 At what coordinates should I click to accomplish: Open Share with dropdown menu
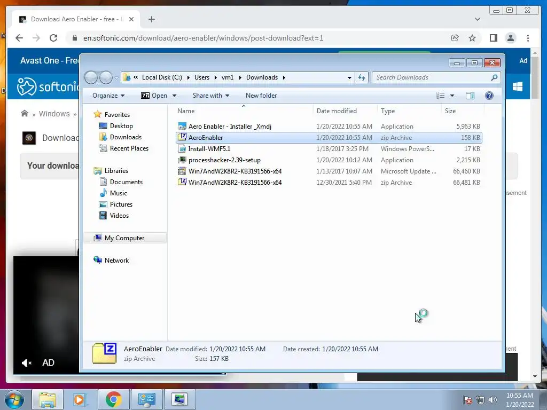210,96
